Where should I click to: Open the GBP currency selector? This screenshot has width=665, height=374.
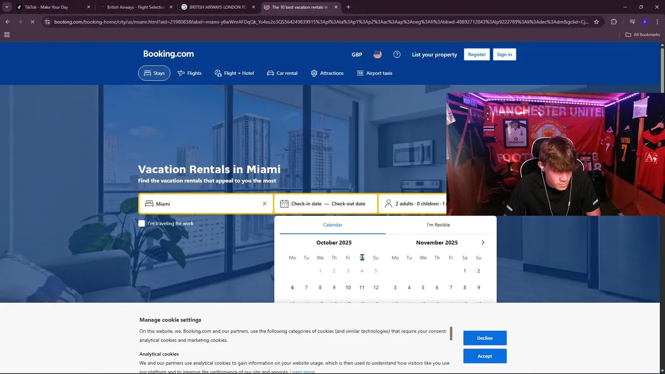(357, 55)
